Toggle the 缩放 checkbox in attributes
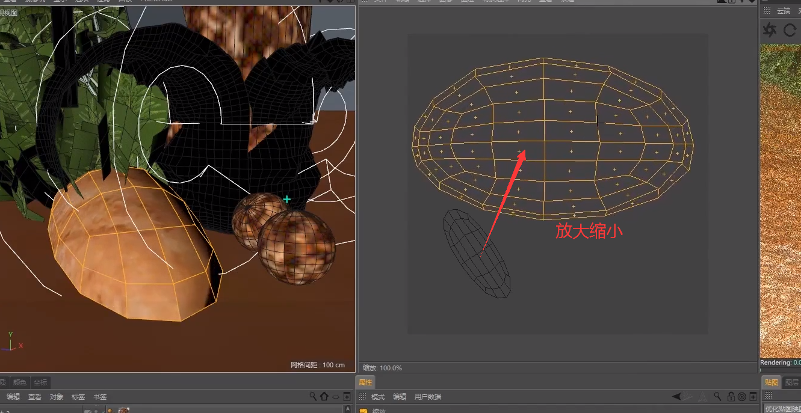The width and height of the screenshot is (801, 413). [x=363, y=411]
